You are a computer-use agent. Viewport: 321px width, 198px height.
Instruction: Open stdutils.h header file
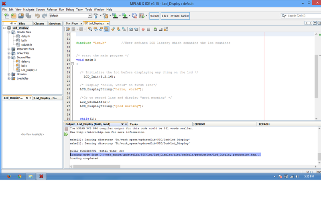(x=26, y=45)
